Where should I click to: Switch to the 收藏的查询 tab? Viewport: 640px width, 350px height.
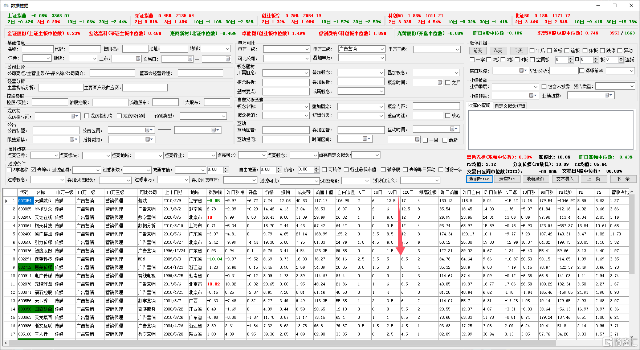pyautogui.click(x=479, y=106)
